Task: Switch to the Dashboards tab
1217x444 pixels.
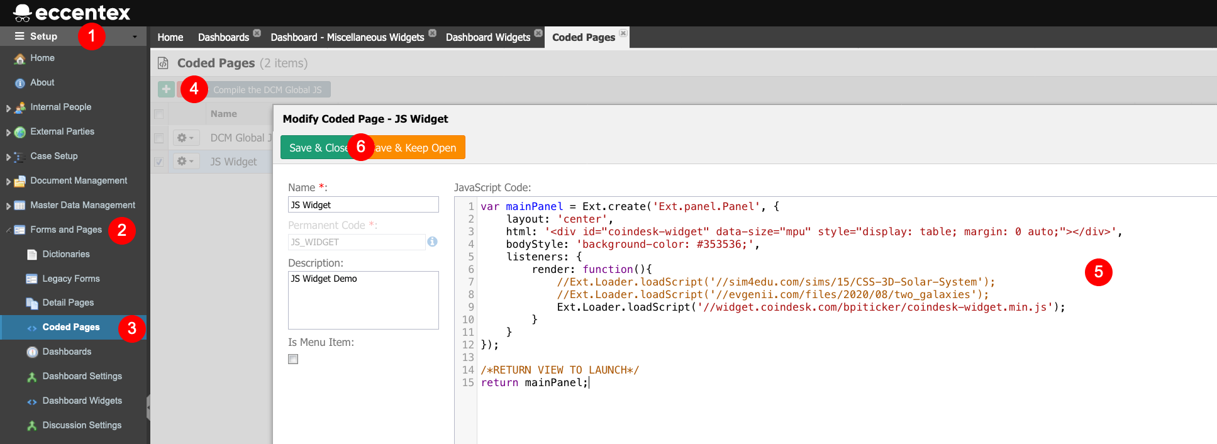Action: pos(223,37)
